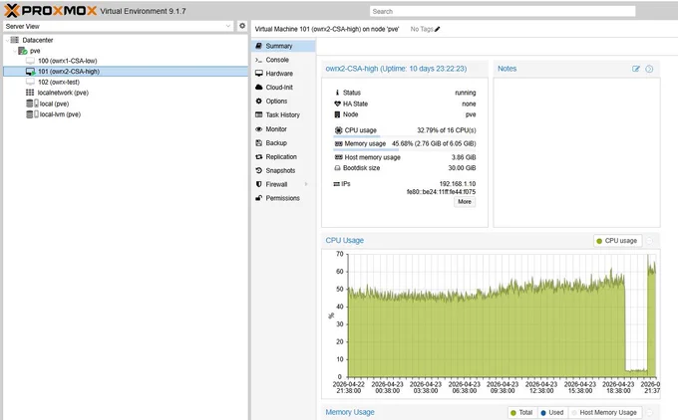This screenshot has height=420, width=678.
Task: Open the Proxmox logo home link
Action: pos(50,10)
